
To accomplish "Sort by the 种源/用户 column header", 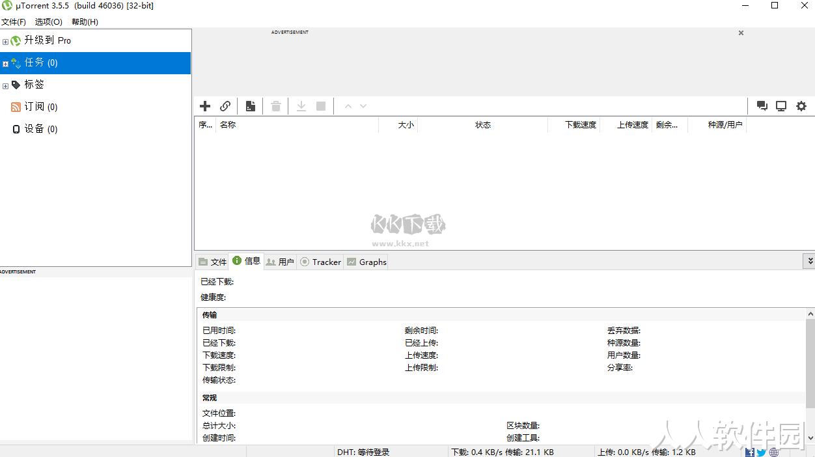I will (x=717, y=125).
